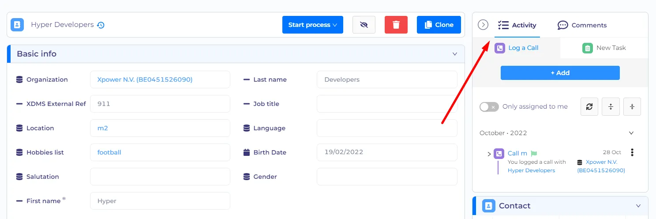The height and width of the screenshot is (219, 656).
Task: Collapse the Contact panel chevron
Action: 638,206
